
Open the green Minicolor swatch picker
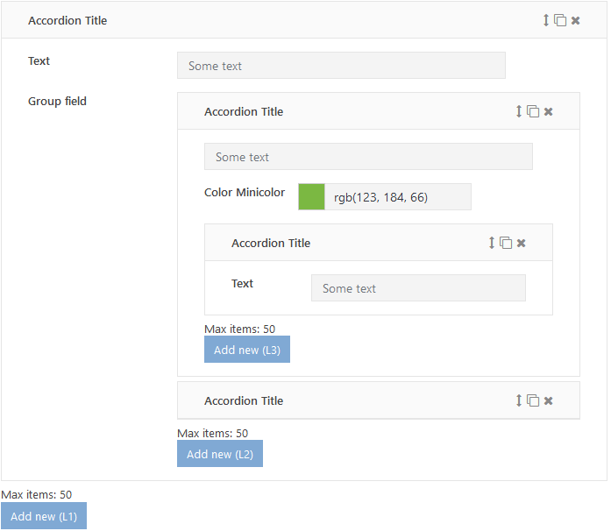(x=313, y=197)
